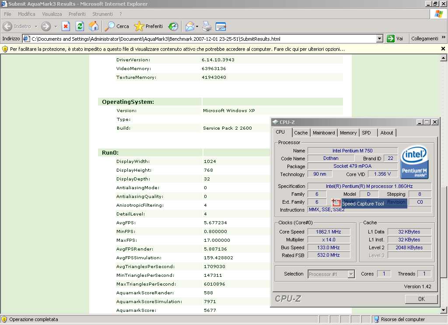The width and height of the screenshot is (448, 325).
Task: Click the Edit page toolbar icon
Action: click(x=220, y=26)
